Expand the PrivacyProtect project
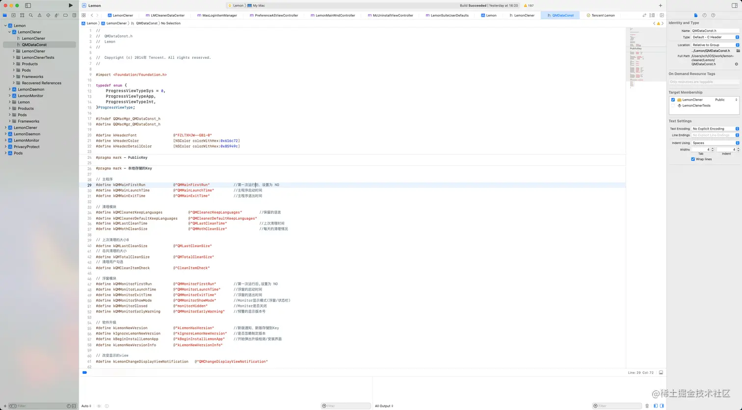This screenshot has width=742, height=410. click(x=5, y=147)
